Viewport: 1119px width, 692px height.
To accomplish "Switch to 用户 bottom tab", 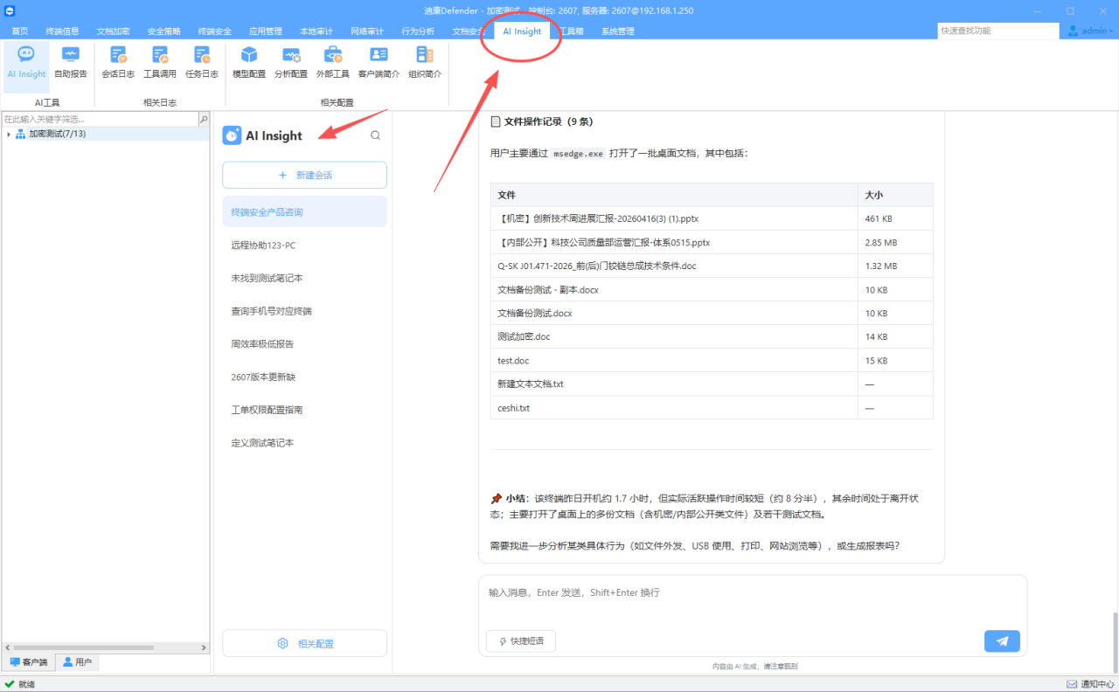I will (x=77, y=662).
